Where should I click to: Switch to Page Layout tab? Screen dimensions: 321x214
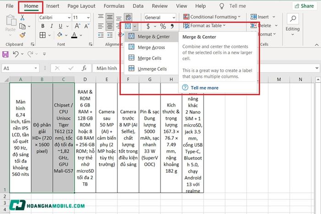coord(81,6)
